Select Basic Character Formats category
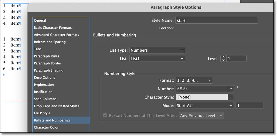277x136 pixels. pos(53,28)
